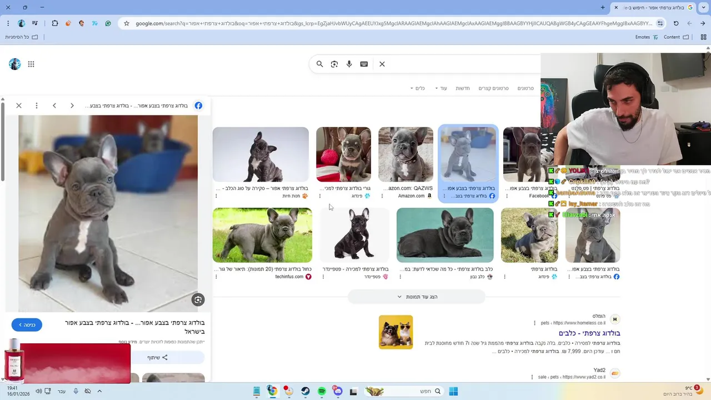The width and height of the screenshot is (711, 400).
Task: Click the Google search magnifier icon
Action: coord(319,64)
